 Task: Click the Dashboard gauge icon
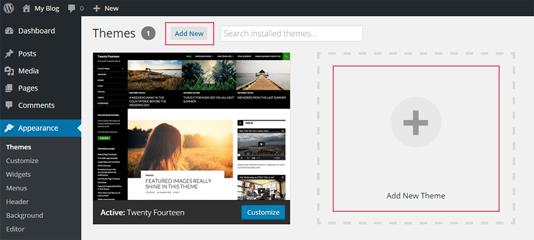point(9,31)
